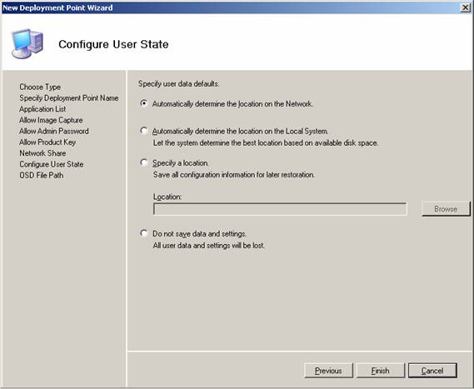
Task: Open the 'Network Share' step
Action: pos(42,153)
